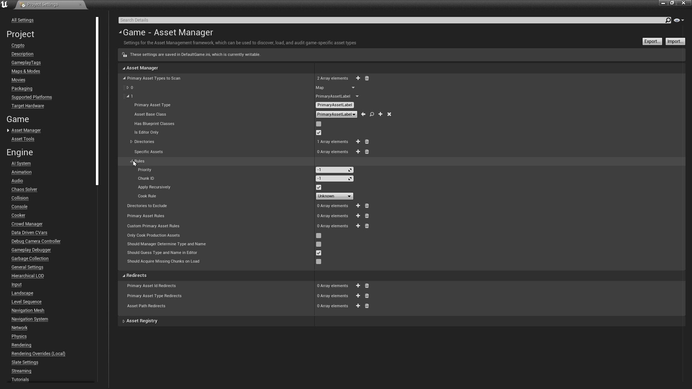Empty the Custom Primary Asset Rules array
692x389 pixels.
(367, 226)
